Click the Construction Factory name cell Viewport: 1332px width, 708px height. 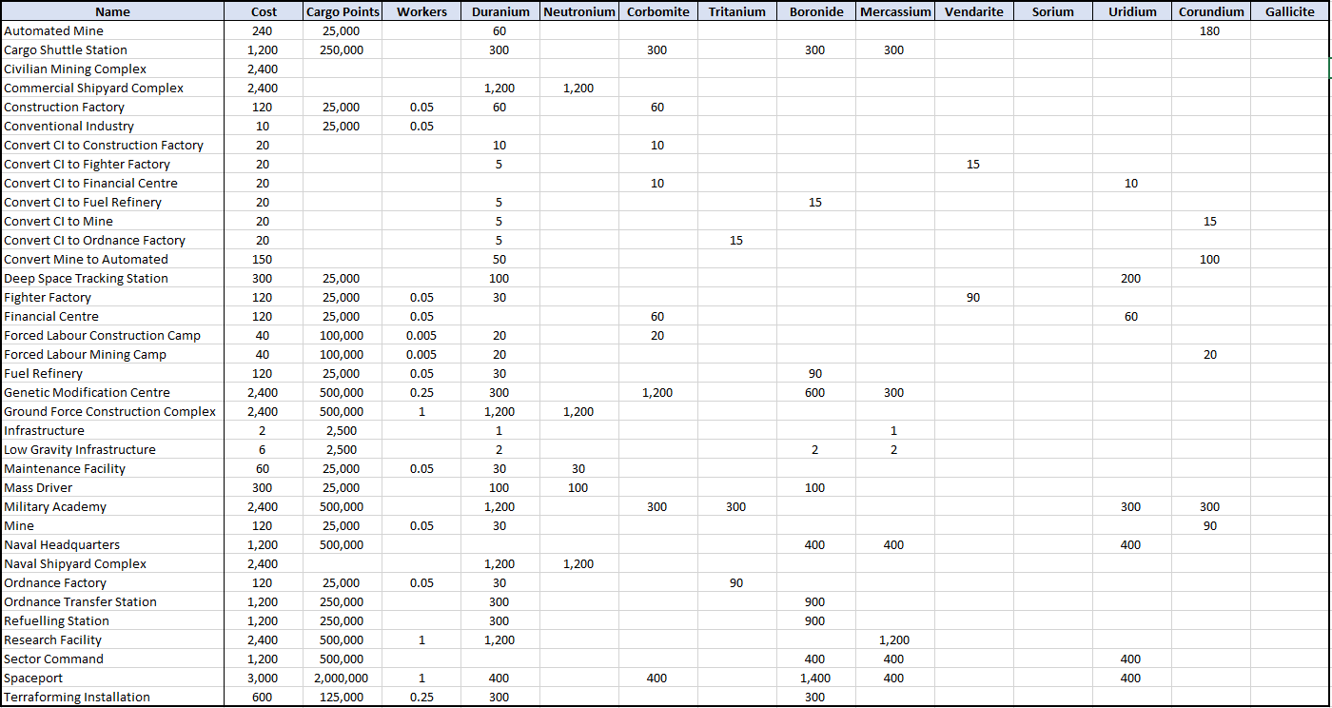pos(113,107)
